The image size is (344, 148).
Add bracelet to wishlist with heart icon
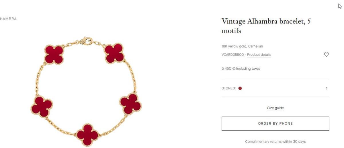pyautogui.click(x=326, y=55)
